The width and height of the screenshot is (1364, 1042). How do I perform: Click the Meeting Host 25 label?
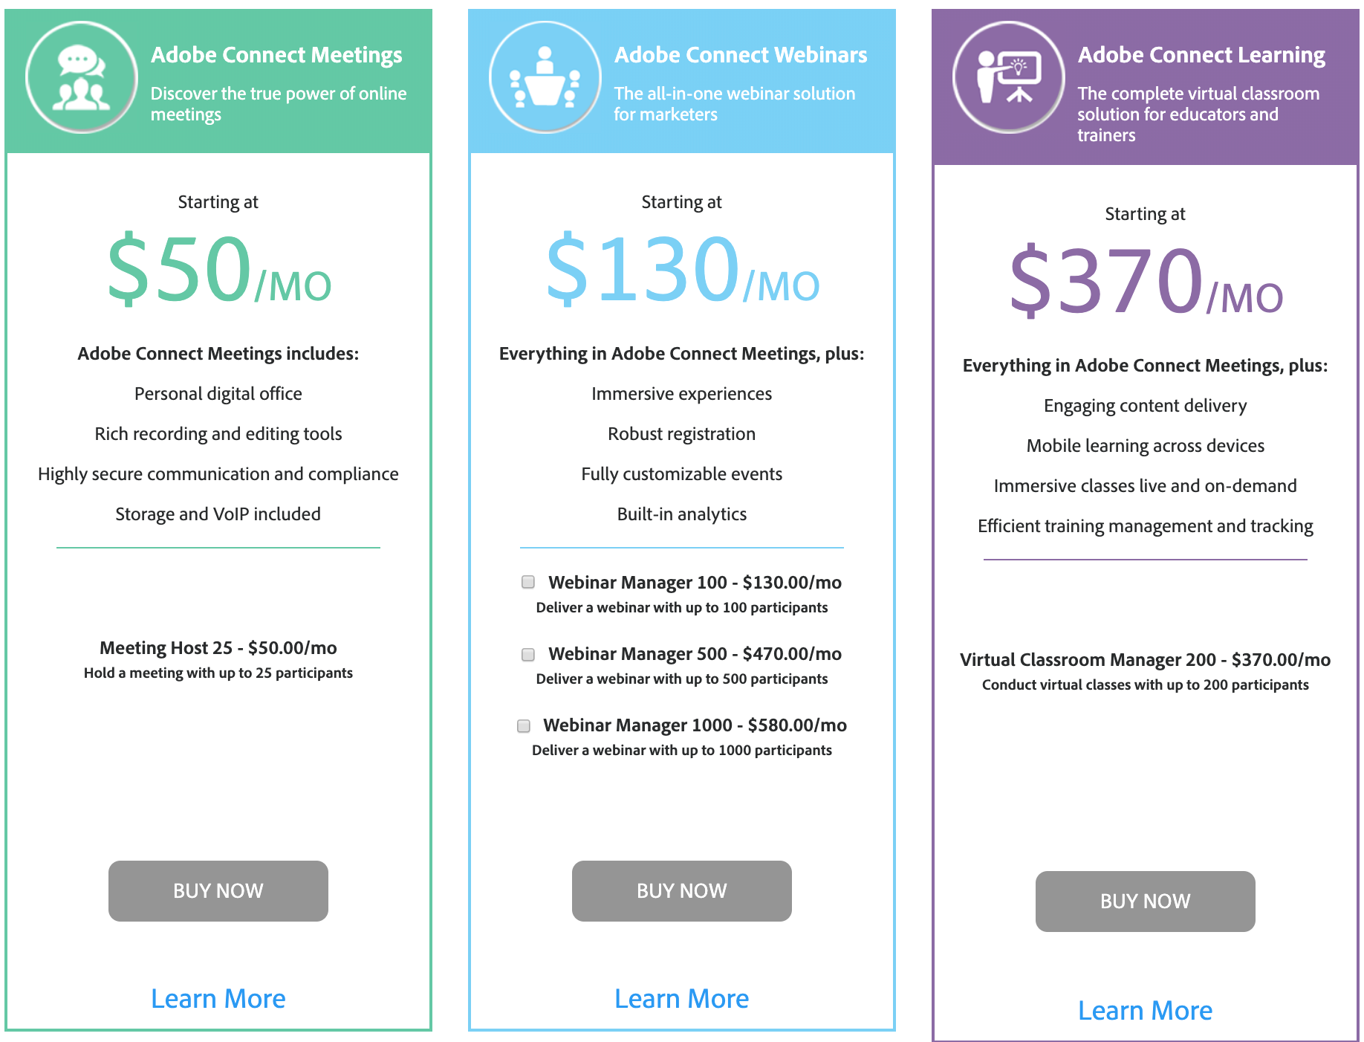pyautogui.click(x=218, y=647)
